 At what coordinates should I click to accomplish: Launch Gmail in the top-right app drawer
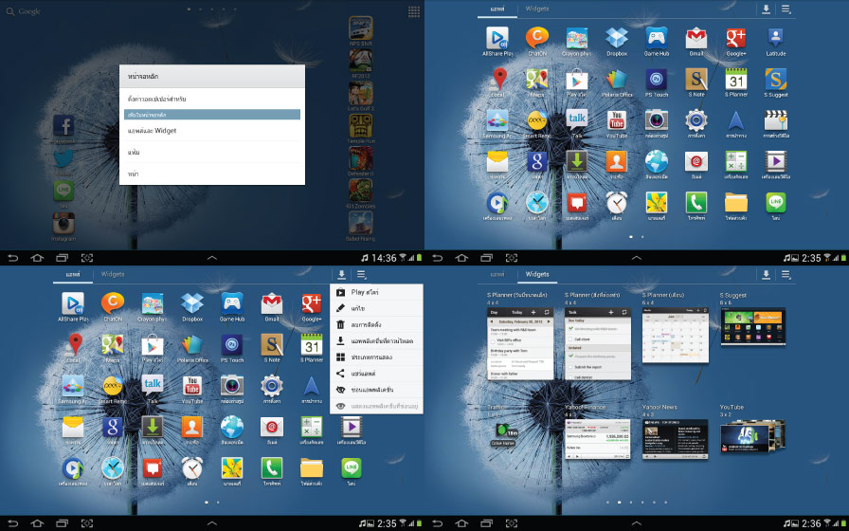(x=695, y=38)
